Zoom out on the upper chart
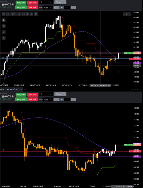The width and height of the screenshot is (143, 188). 8,14
